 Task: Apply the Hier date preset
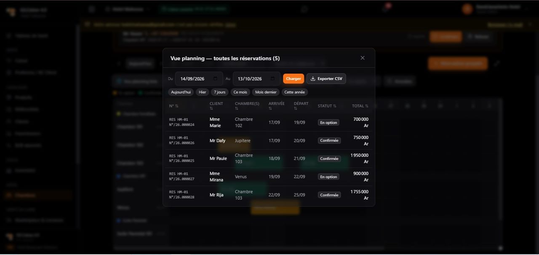(x=203, y=92)
